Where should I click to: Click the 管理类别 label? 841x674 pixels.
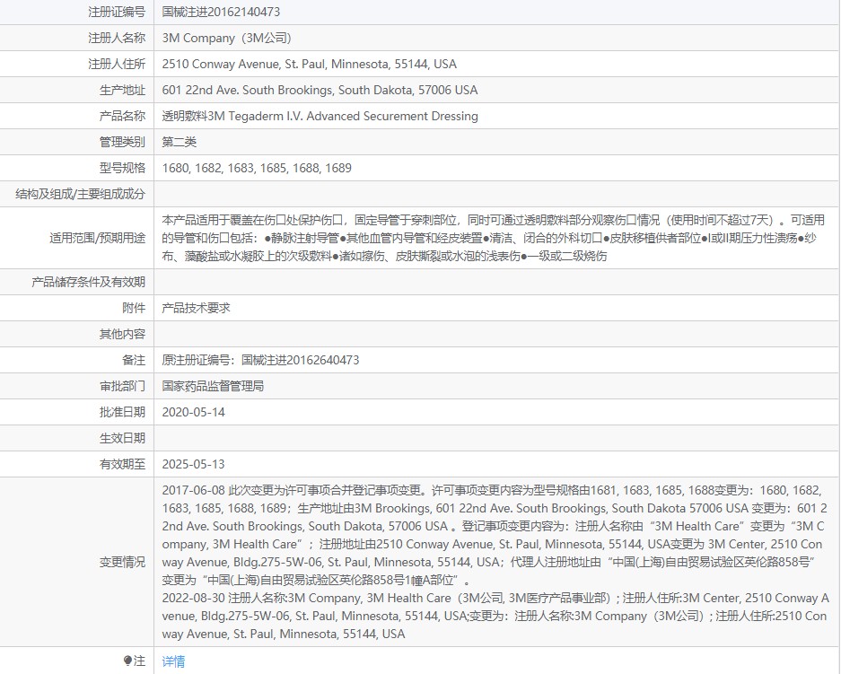122,142
